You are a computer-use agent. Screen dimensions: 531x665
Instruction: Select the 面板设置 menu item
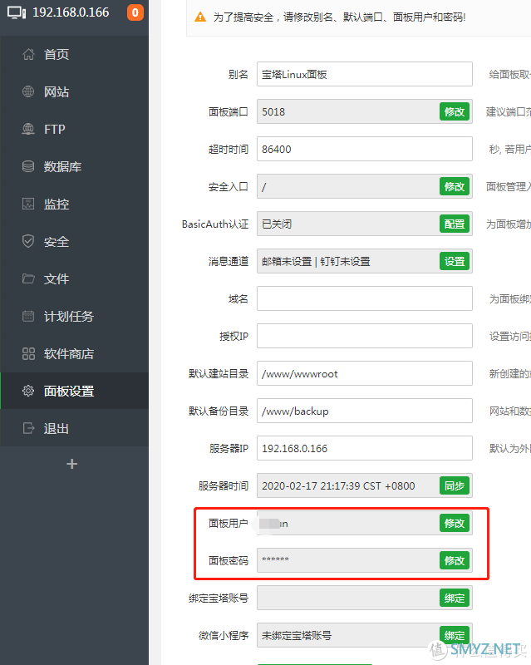click(x=74, y=391)
